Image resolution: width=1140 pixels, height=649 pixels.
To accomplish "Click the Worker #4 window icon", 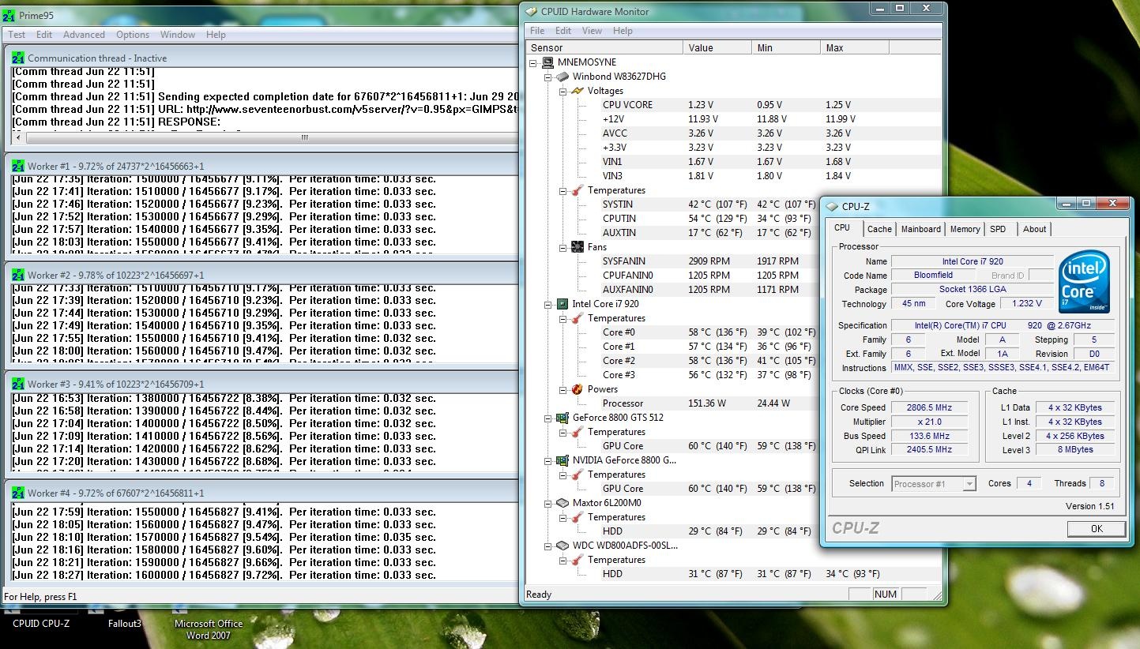I will 18,493.
